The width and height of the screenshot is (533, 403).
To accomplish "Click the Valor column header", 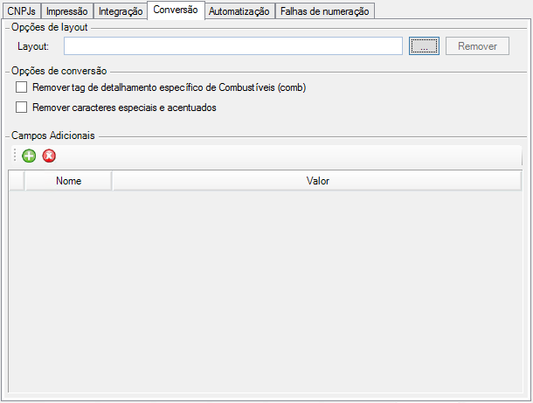I will coord(317,181).
